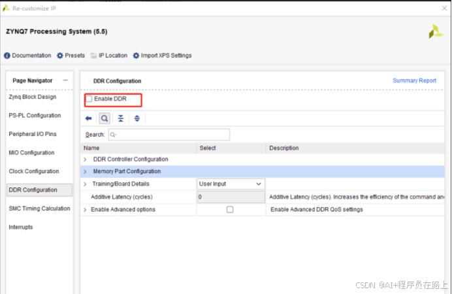Open the Summary Report link
This screenshot has height=294, width=452.
pyautogui.click(x=414, y=81)
